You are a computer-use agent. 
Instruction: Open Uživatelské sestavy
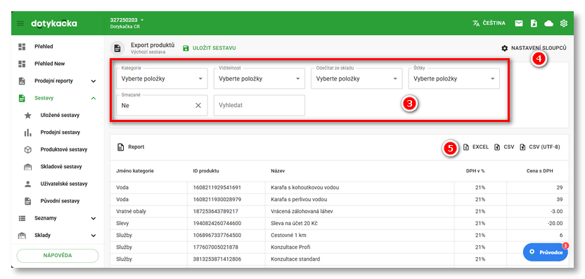tap(64, 184)
